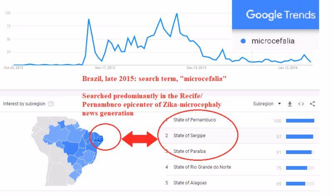This screenshot has height=196, width=333.
Task: Open the State of Paraíba entry
Action: (x=189, y=151)
